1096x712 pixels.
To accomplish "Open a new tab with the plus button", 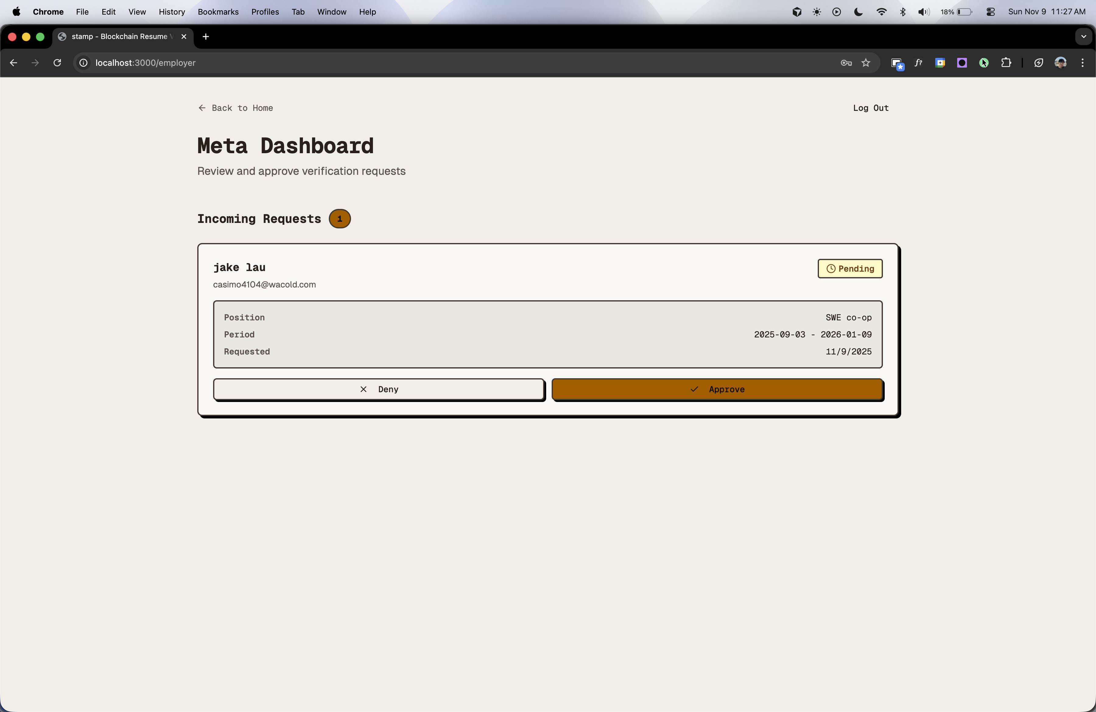I will coord(206,36).
